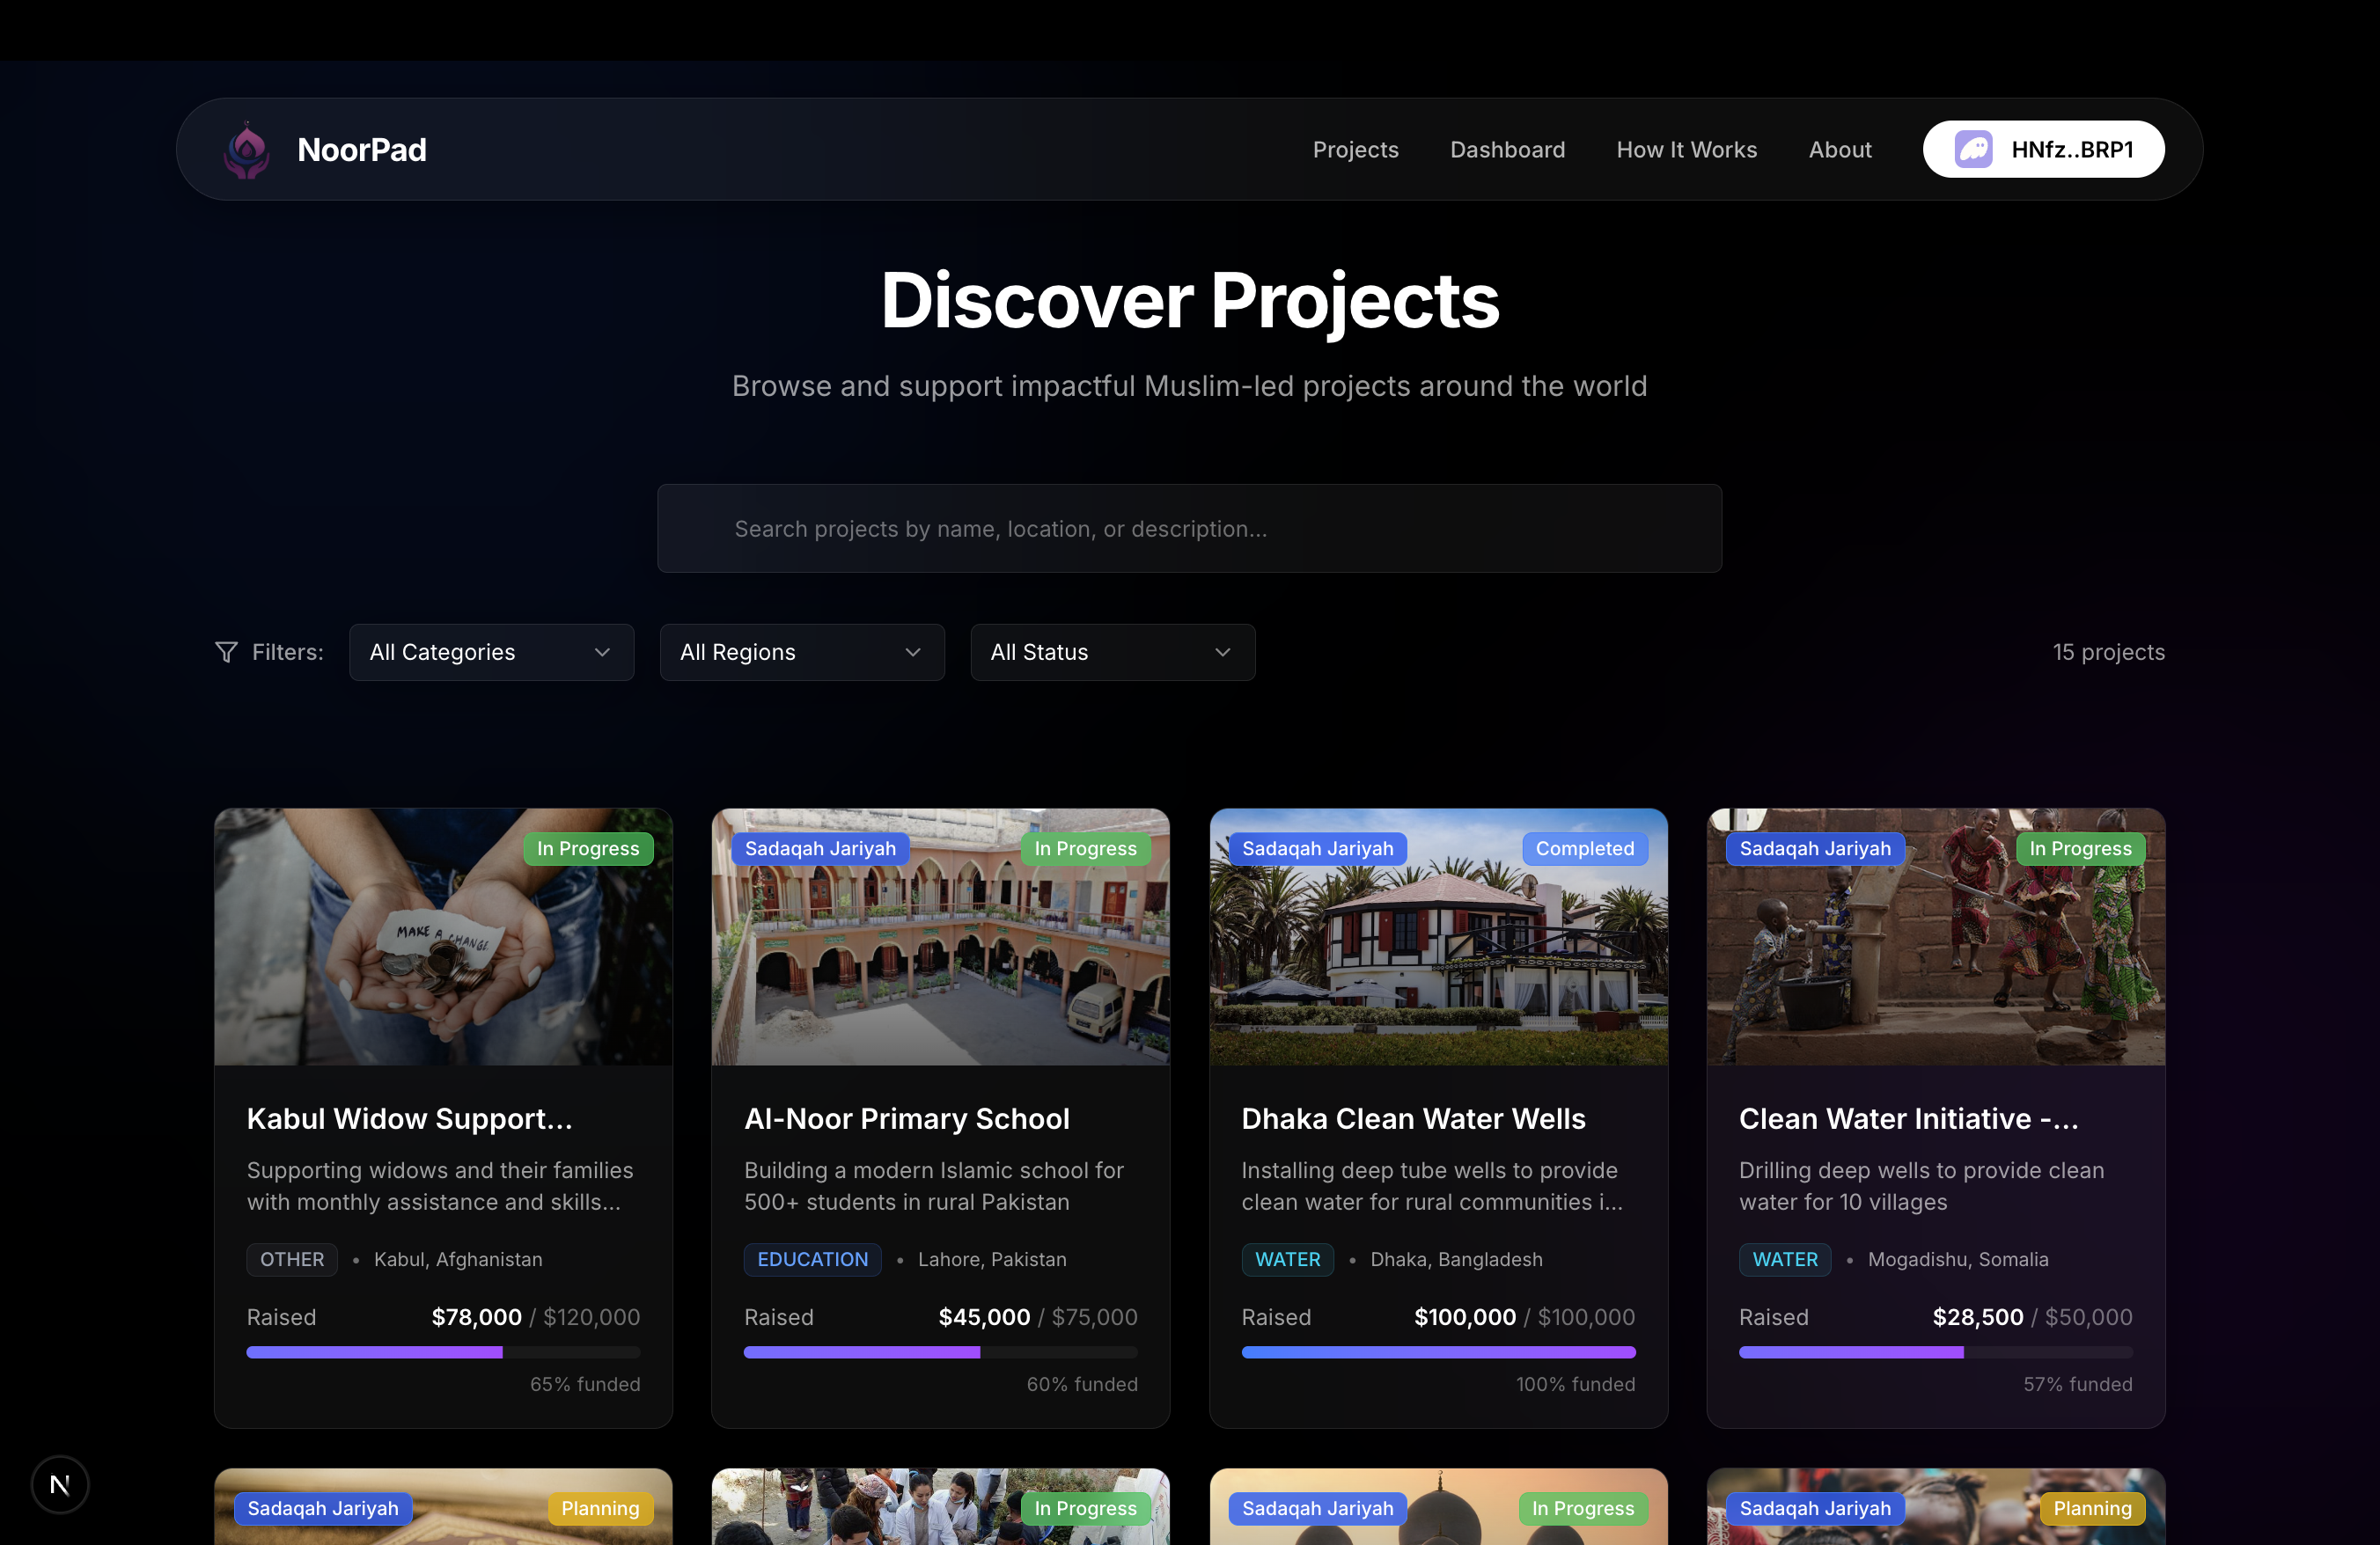Click the EDUCATION category tag
Viewport: 2380px width, 1545px height.
(x=812, y=1259)
